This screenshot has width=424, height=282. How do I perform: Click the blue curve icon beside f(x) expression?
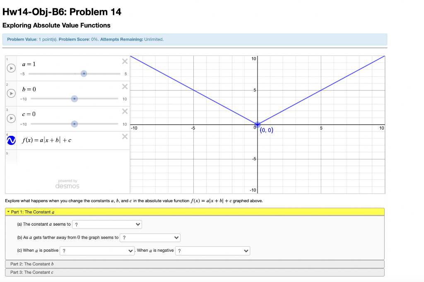11,140
